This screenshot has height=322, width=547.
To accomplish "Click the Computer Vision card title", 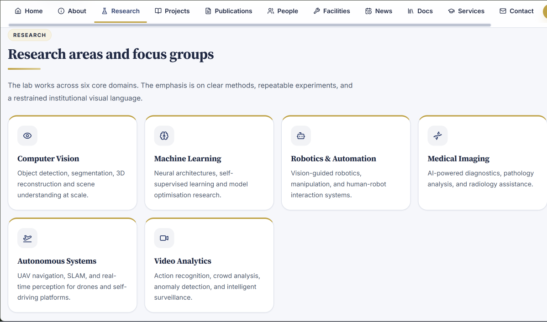I will pyautogui.click(x=48, y=159).
